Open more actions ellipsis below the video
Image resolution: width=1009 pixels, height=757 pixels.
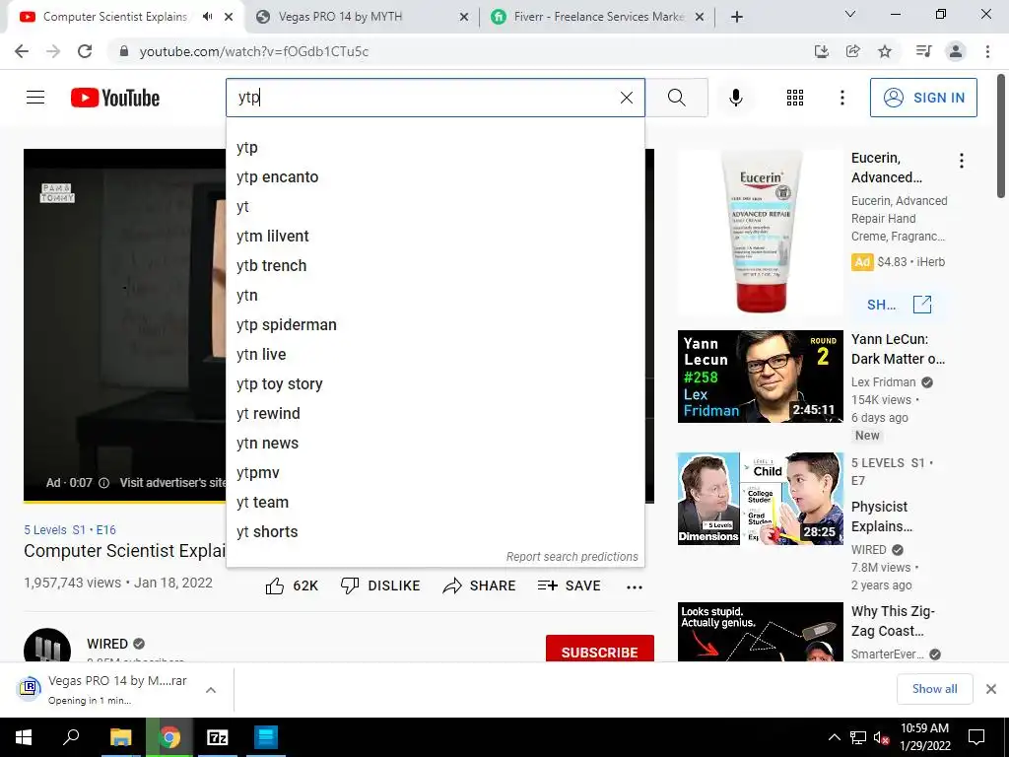pos(635,586)
